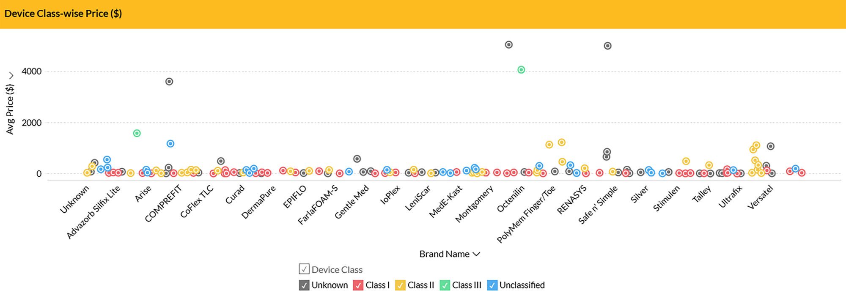Image resolution: width=846 pixels, height=304 pixels.
Task: Expand the Avg Price ($) axis chevron
Action: [x=11, y=76]
